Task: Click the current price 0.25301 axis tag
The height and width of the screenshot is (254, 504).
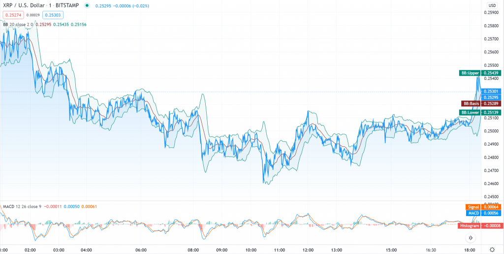Action: point(492,91)
